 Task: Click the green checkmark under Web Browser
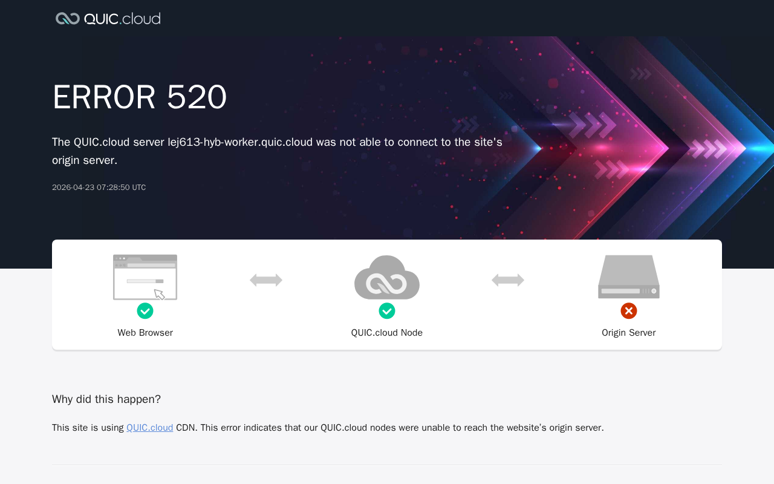pyautogui.click(x=145, y=311)
